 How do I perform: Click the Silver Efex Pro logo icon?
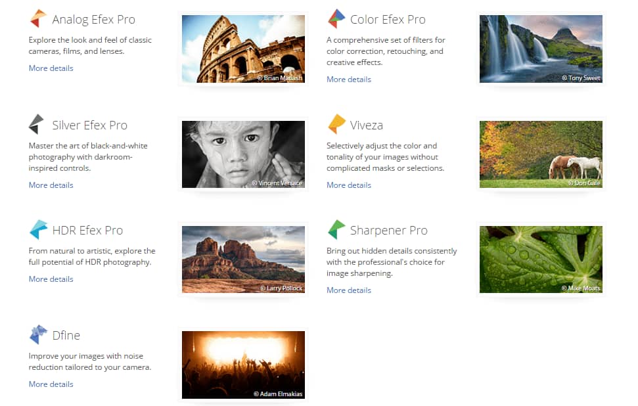(x=37, y=124)
